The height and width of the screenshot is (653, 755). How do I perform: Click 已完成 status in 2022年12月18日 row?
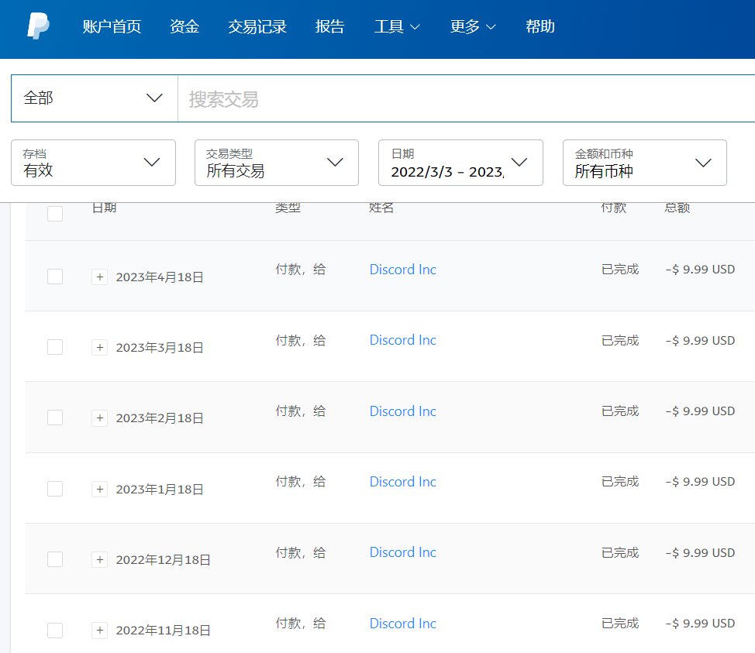[x=620, y=553]
